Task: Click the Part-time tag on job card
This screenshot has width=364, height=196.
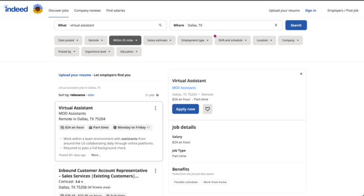Action: pos(99,127)
